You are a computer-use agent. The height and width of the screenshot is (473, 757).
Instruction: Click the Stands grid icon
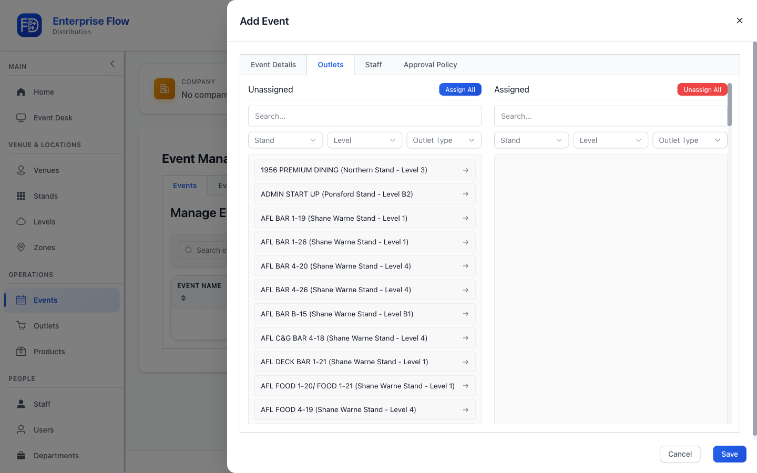pyautogui.click(x=21, y=196)
